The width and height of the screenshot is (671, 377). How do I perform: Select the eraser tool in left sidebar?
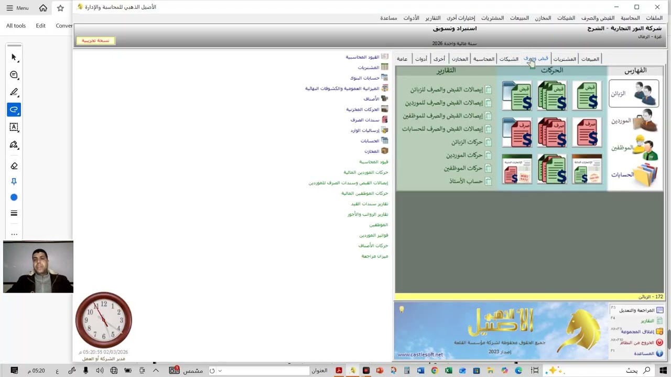[14, 165]
